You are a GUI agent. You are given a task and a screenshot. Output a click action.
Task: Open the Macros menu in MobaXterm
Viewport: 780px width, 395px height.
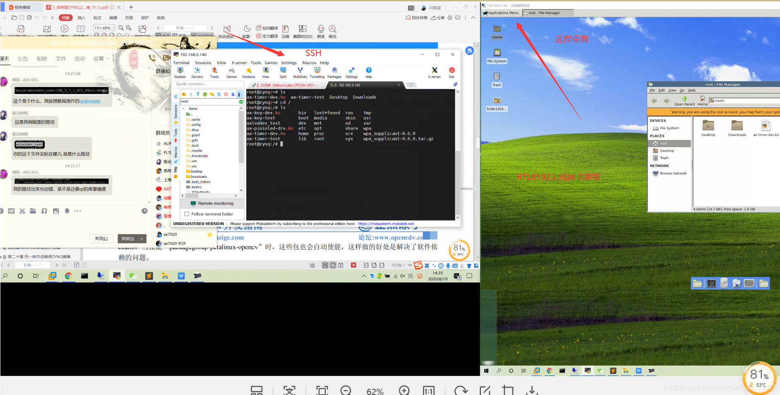(309, 63)
